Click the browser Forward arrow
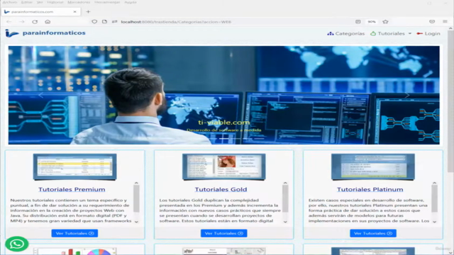This screenshot has width=454, height=255. coord(22,22)
